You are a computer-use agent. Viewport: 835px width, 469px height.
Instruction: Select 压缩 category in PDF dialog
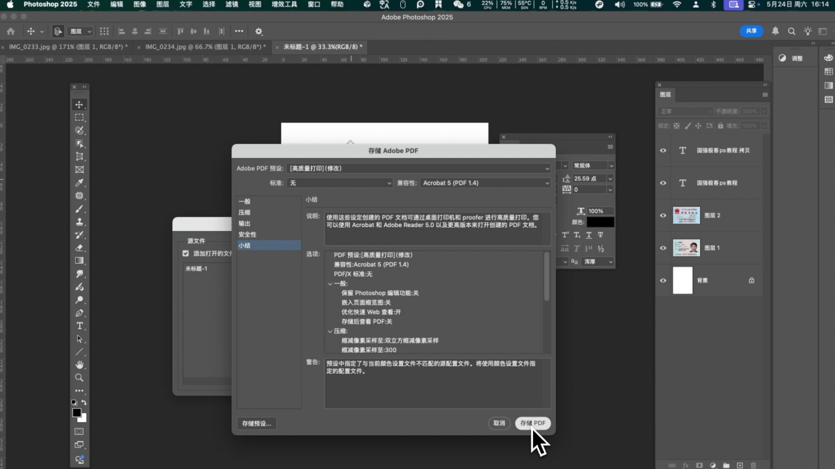[269, 212]
